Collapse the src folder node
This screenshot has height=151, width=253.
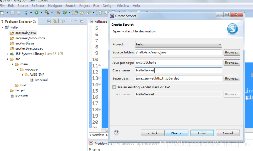pos(7,59)
